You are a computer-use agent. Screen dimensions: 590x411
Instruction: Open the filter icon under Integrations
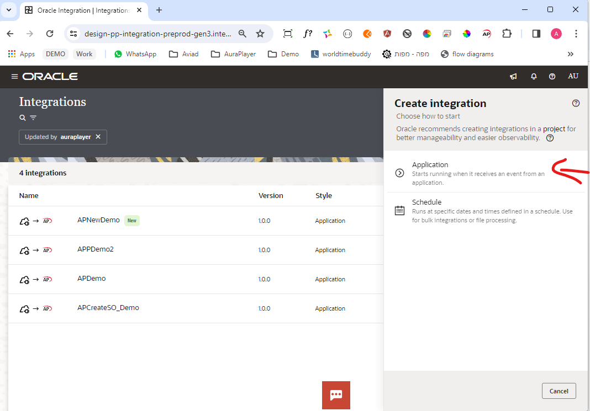pos(33,118)
